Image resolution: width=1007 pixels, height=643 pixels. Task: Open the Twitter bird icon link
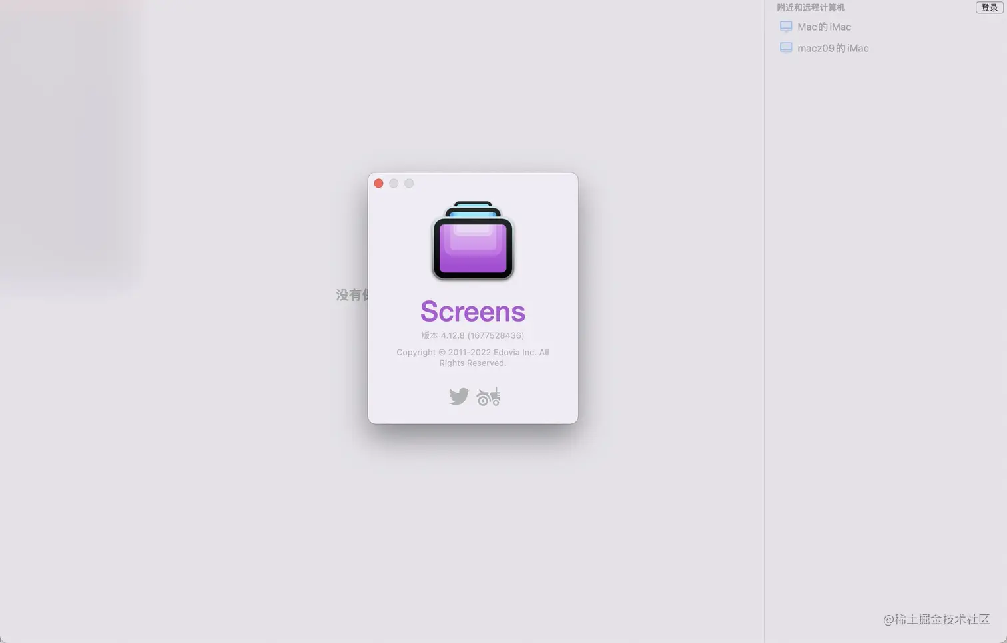[x=458, y=397]
